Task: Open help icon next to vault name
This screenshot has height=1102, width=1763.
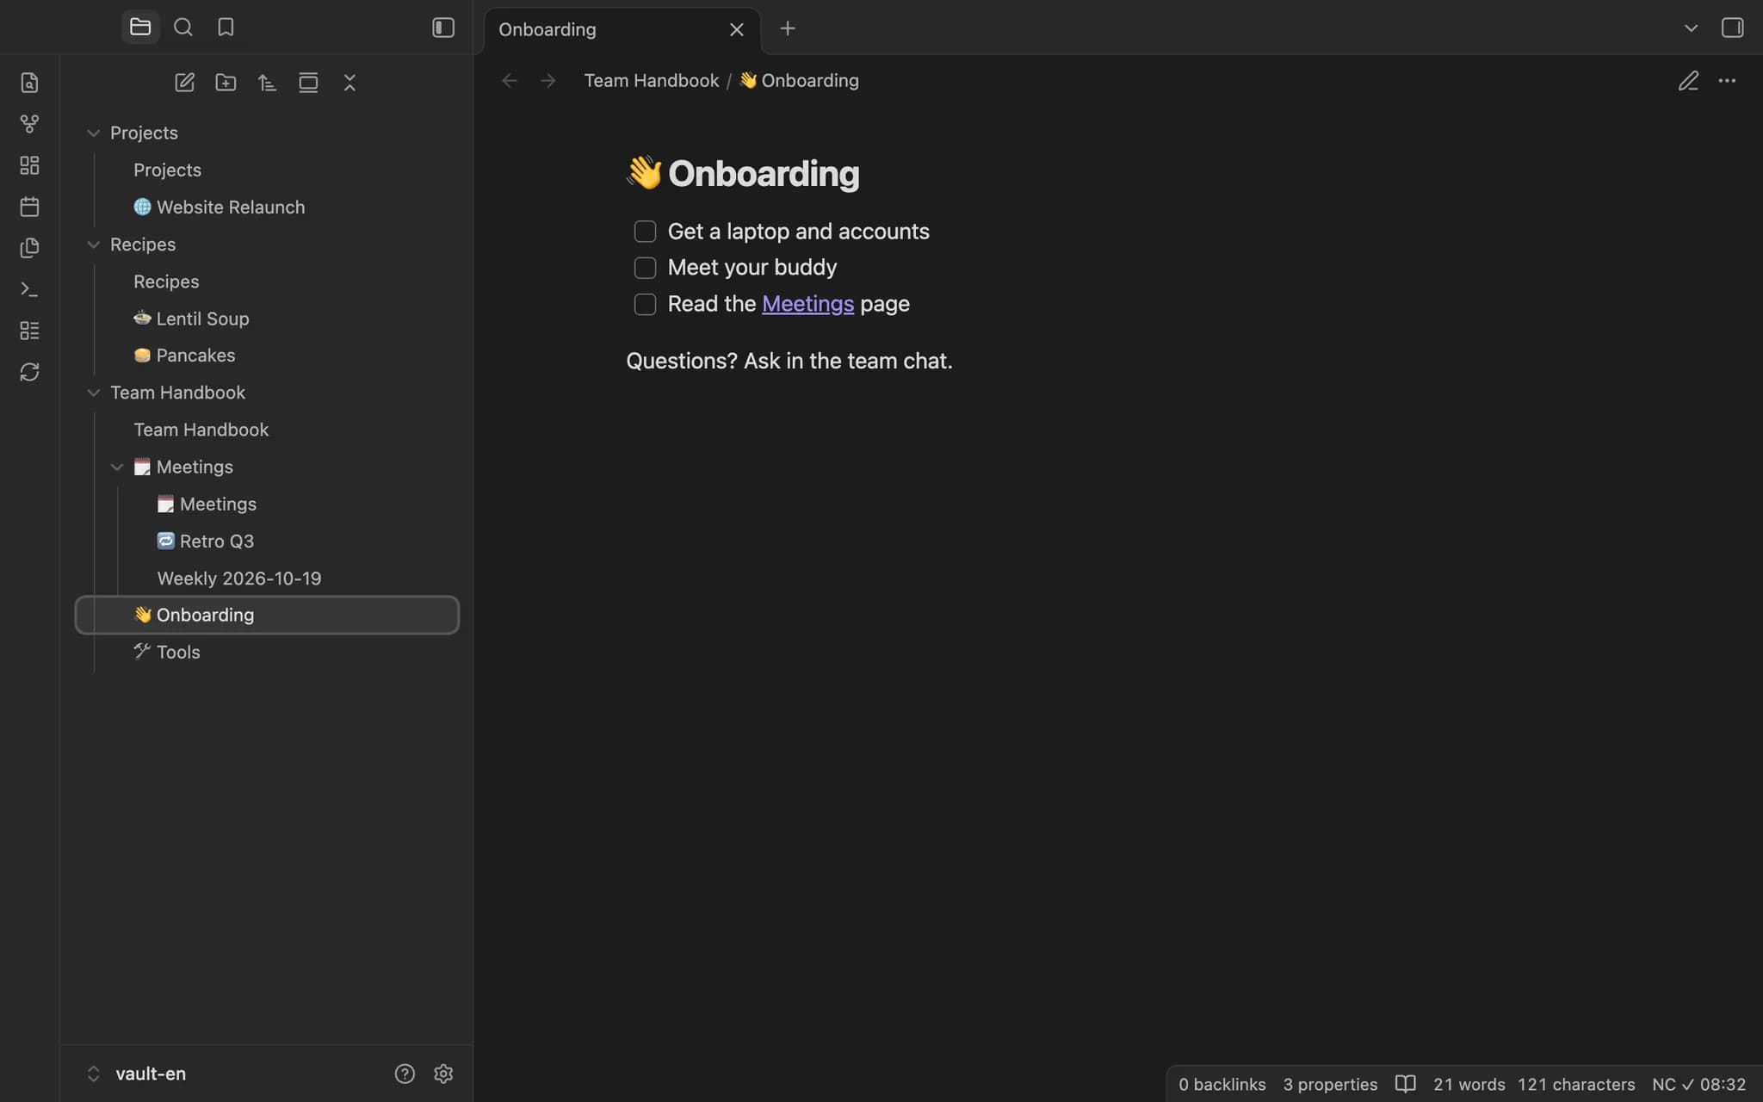Action: coord(405,1074)
